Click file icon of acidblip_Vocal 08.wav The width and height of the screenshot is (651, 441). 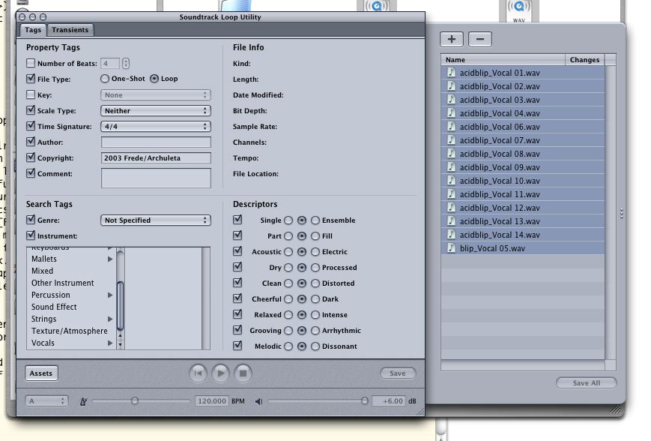coord(451,153)
